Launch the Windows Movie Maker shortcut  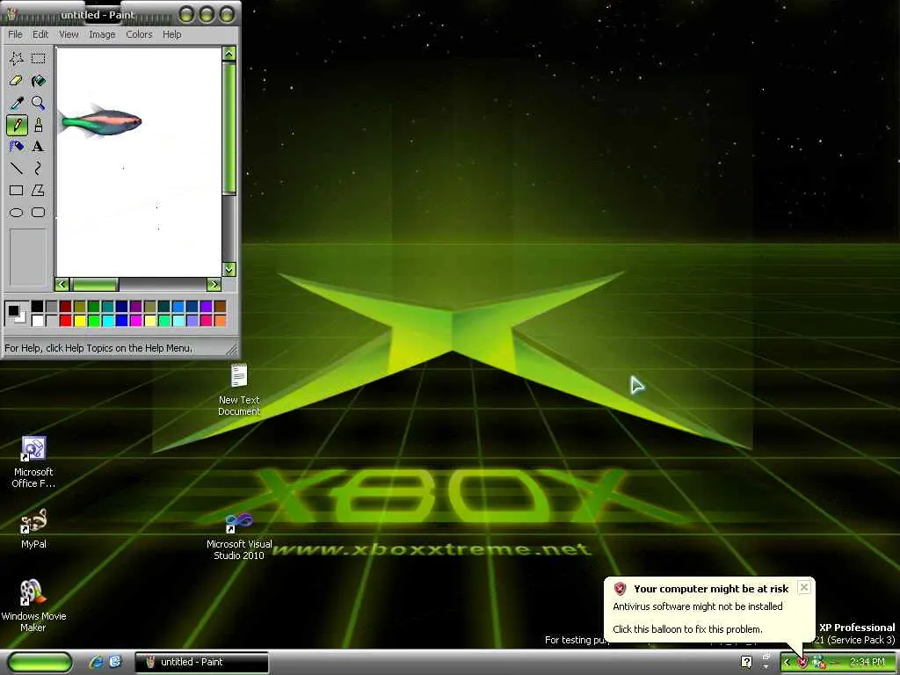coord(33,606)
